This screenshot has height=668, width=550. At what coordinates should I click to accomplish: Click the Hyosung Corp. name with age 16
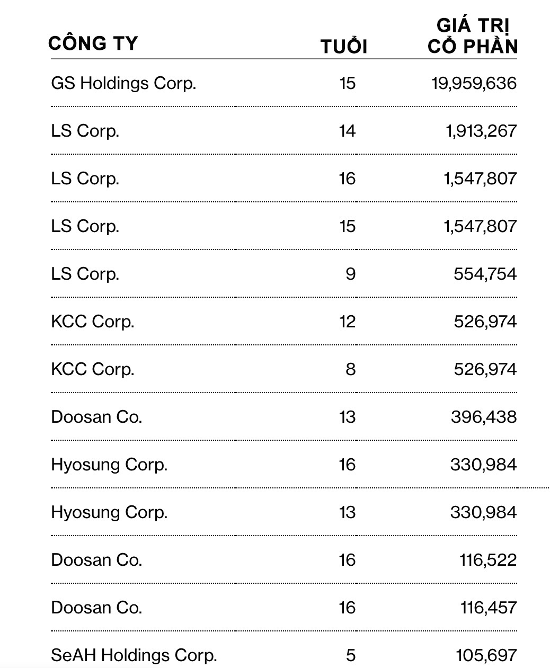coord(109,465)
